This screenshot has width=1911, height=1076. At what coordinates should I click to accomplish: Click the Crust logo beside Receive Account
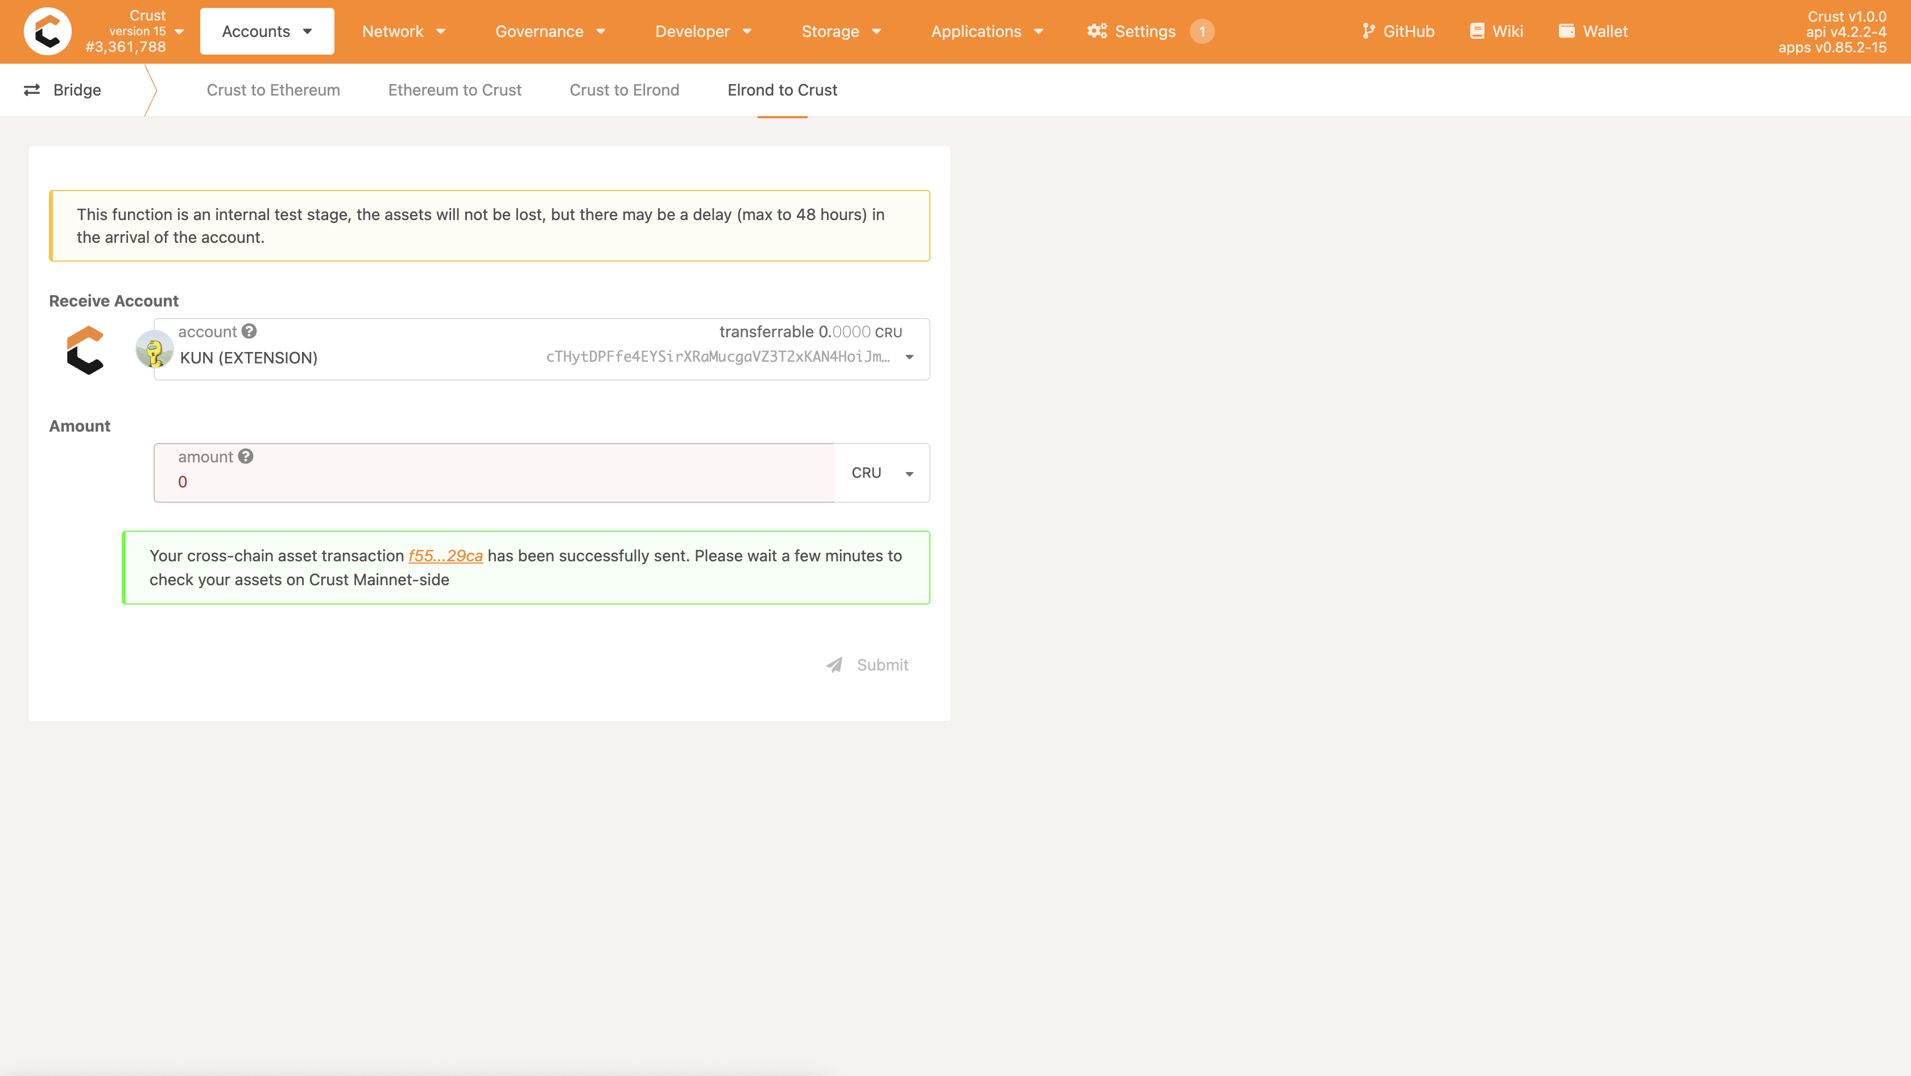pyautogui.click(x=85, y=350)
